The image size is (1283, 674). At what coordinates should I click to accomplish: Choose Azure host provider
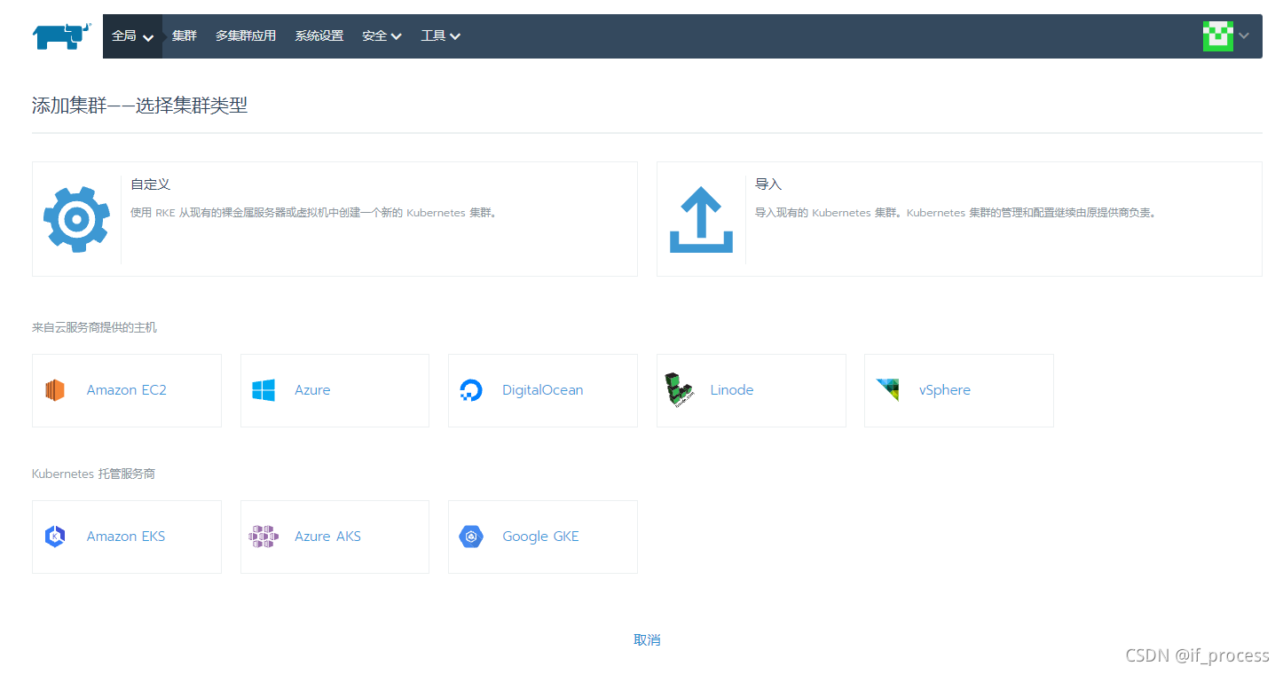pyautogui.click(x=335, y=390)
